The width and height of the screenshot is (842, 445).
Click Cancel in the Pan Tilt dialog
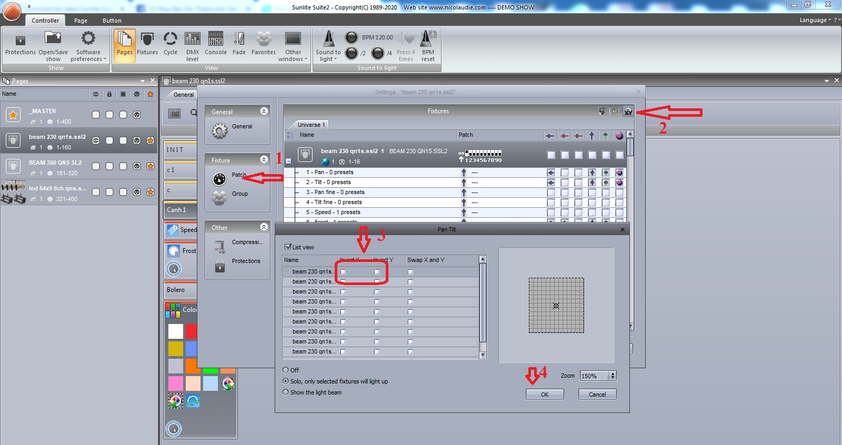point(597,395)
